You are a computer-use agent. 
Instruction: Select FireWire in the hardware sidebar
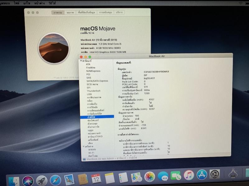coord(91,68)
